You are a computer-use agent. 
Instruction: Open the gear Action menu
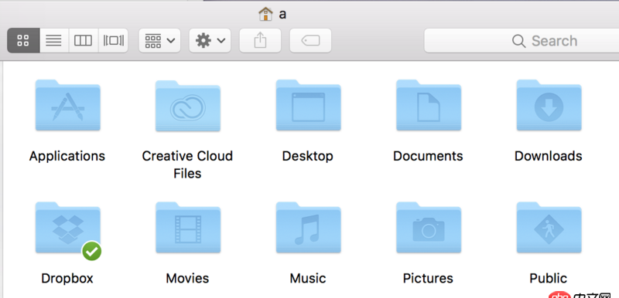[210, 40]
